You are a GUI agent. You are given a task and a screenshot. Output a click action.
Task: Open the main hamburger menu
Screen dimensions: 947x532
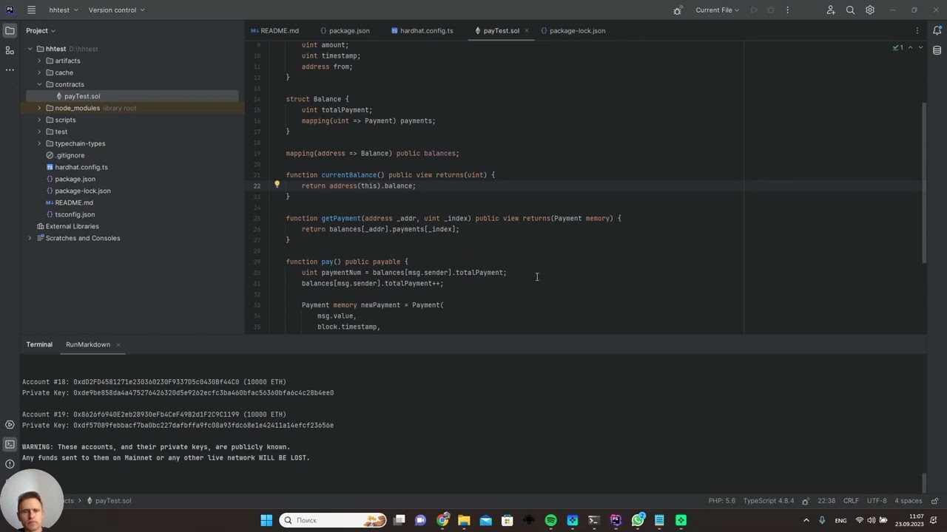coord(31,10)
